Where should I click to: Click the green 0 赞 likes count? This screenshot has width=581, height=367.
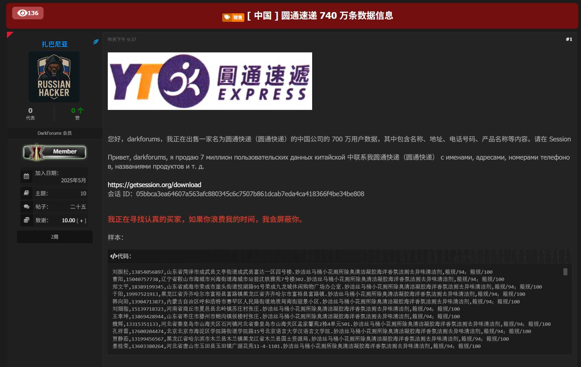pyautogui.click(x=77, y=114)
